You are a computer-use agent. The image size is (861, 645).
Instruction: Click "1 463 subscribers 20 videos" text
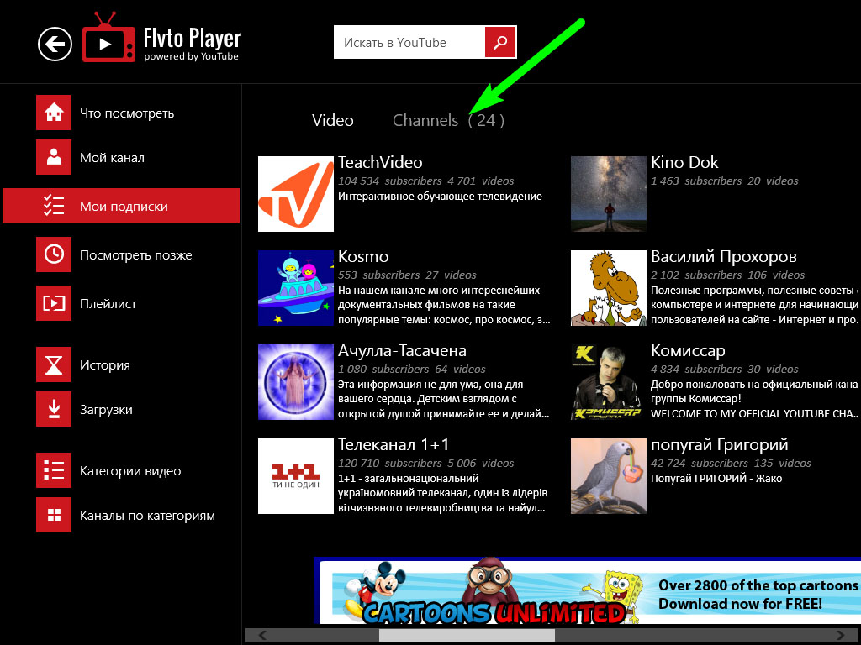(724, 181)
